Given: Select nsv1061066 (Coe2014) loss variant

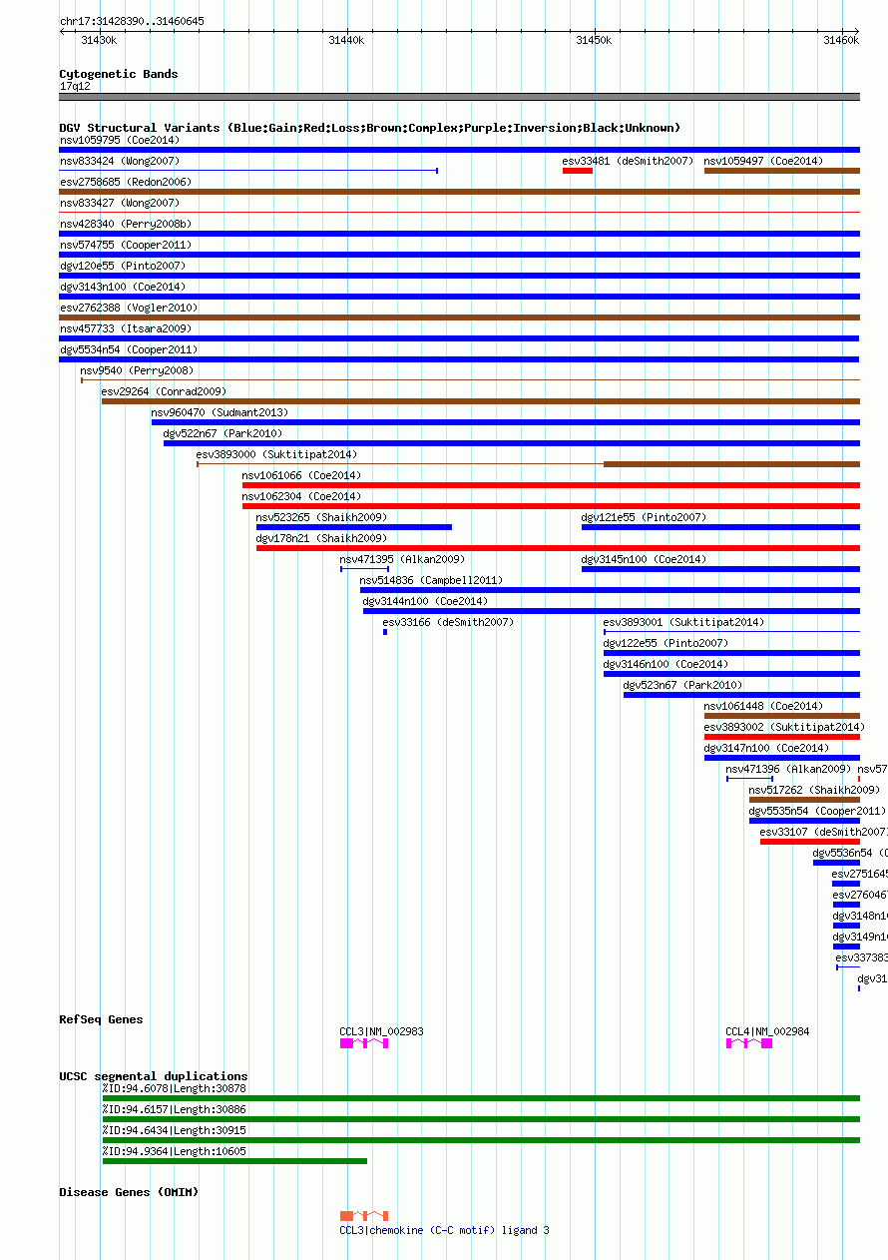Looking at the screenshot, I should click(x=302, y=475).
